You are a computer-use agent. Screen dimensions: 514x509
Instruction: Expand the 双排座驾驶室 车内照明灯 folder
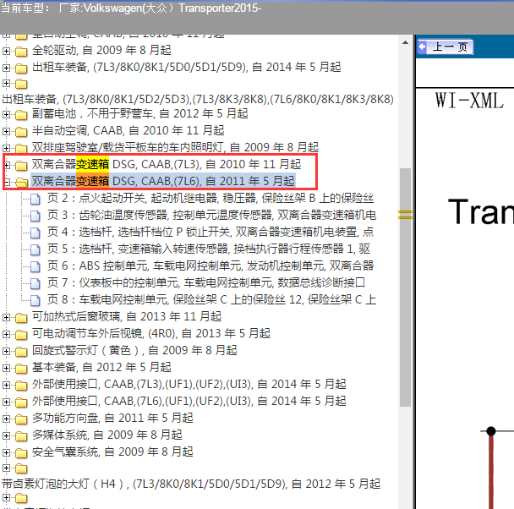pyautogui.click(x=6, y=148)
